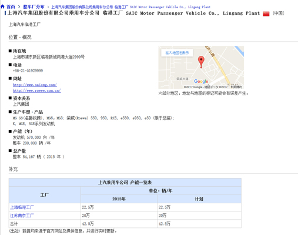Click the map thumbnail area
The height and width of the screenshot is (235, 298).
click(201, 68)
